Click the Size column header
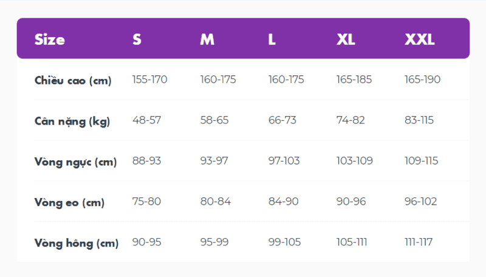 coord(50,39)
